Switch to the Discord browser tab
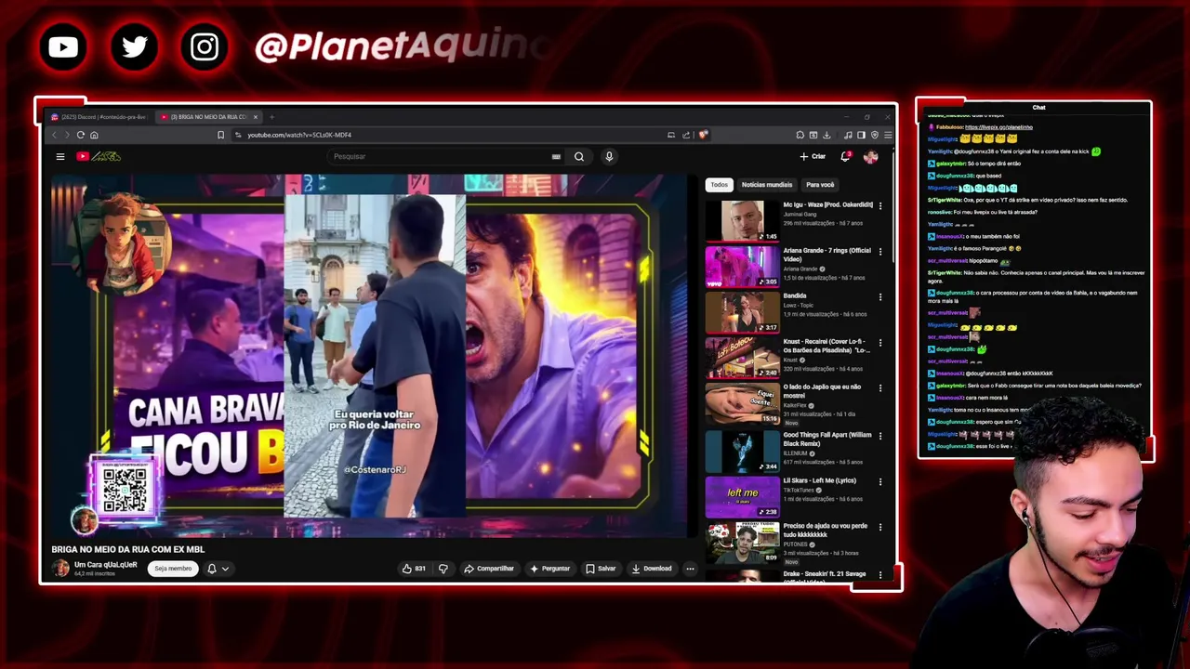 pyautogui.click(x=100, y=117)
